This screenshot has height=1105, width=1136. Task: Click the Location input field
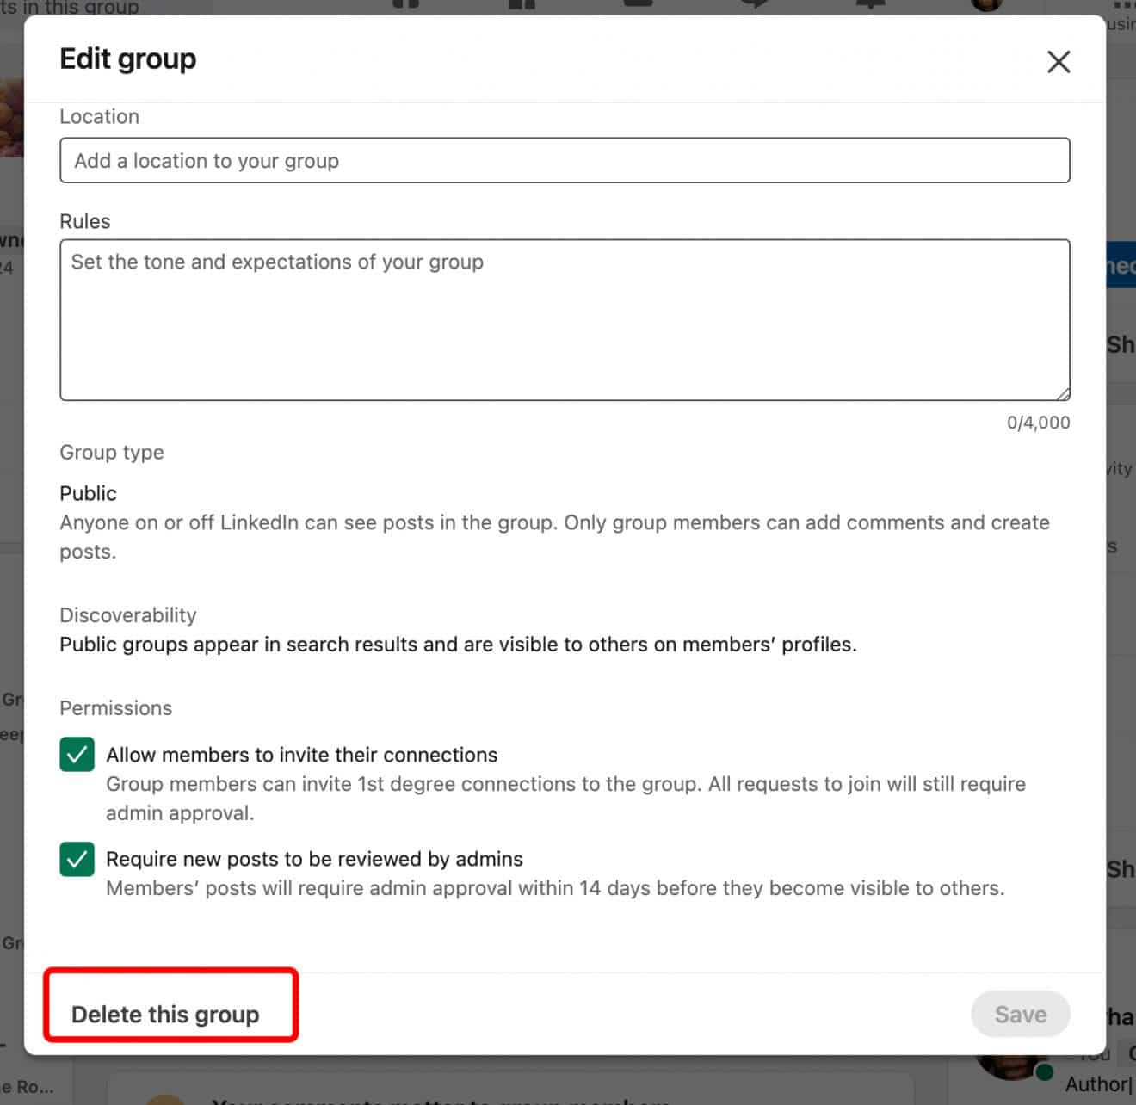pyautogui.click(x=565, y=160)
